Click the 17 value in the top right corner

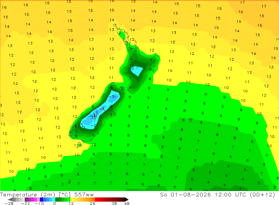pos(264,6)
